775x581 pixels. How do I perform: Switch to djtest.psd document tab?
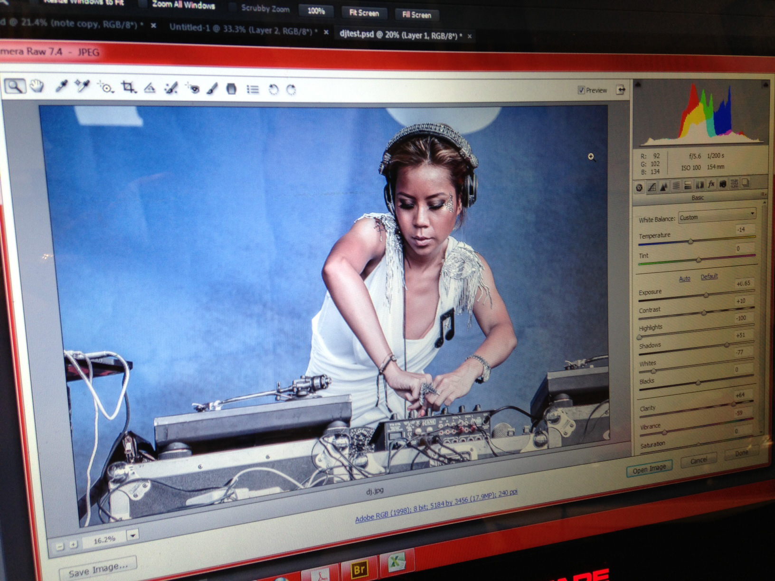pos(401,35)
